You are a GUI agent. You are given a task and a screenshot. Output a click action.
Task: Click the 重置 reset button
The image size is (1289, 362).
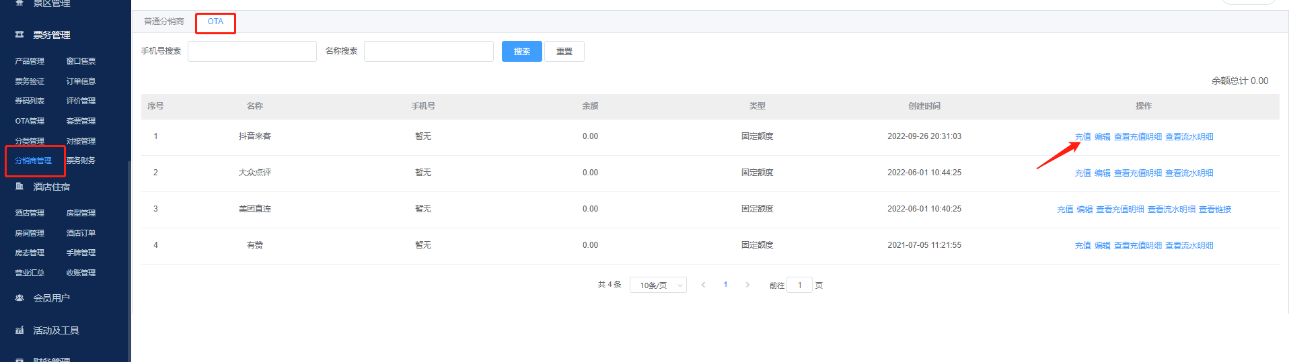(564, 52)
